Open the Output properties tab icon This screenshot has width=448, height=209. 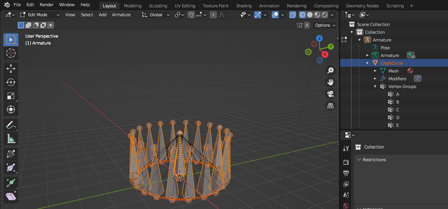coord(346,173)
